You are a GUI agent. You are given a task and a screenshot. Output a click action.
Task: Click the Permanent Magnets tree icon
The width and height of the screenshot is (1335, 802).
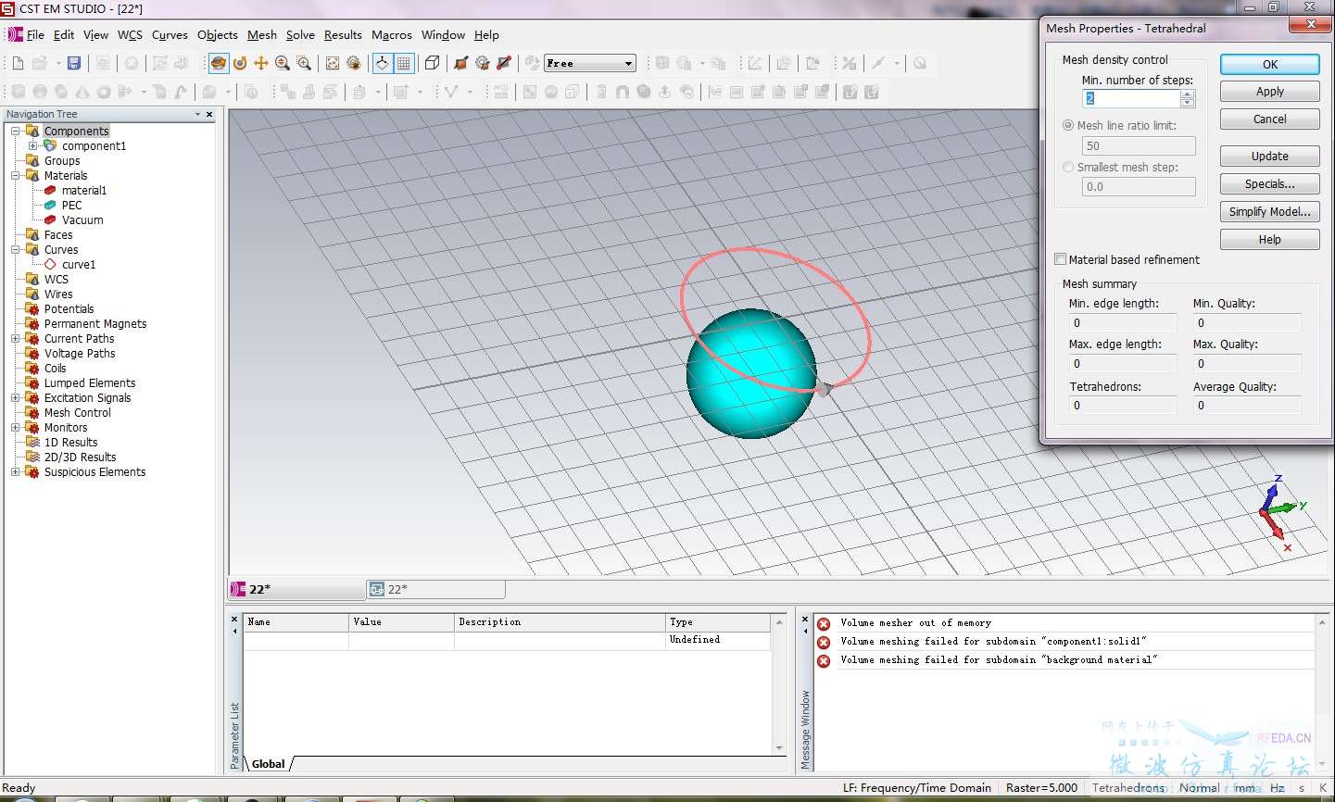(32, 323)
